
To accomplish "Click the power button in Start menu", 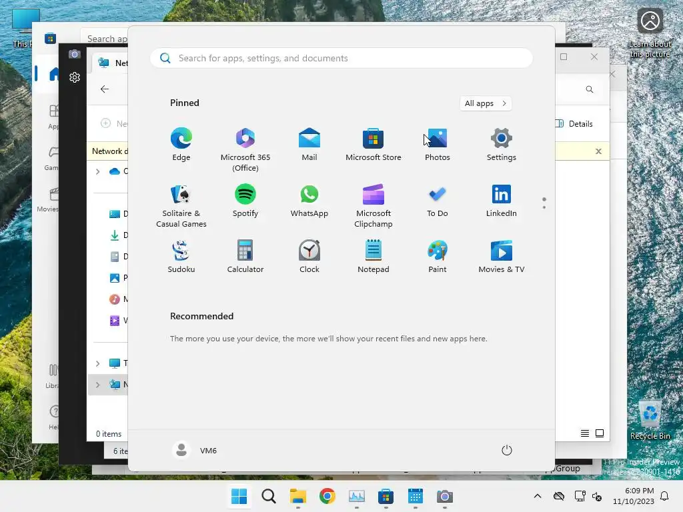I will pyautogui.click(x=507, y=450).
